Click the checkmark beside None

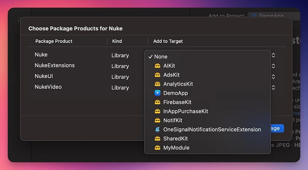tap(151, 56)
